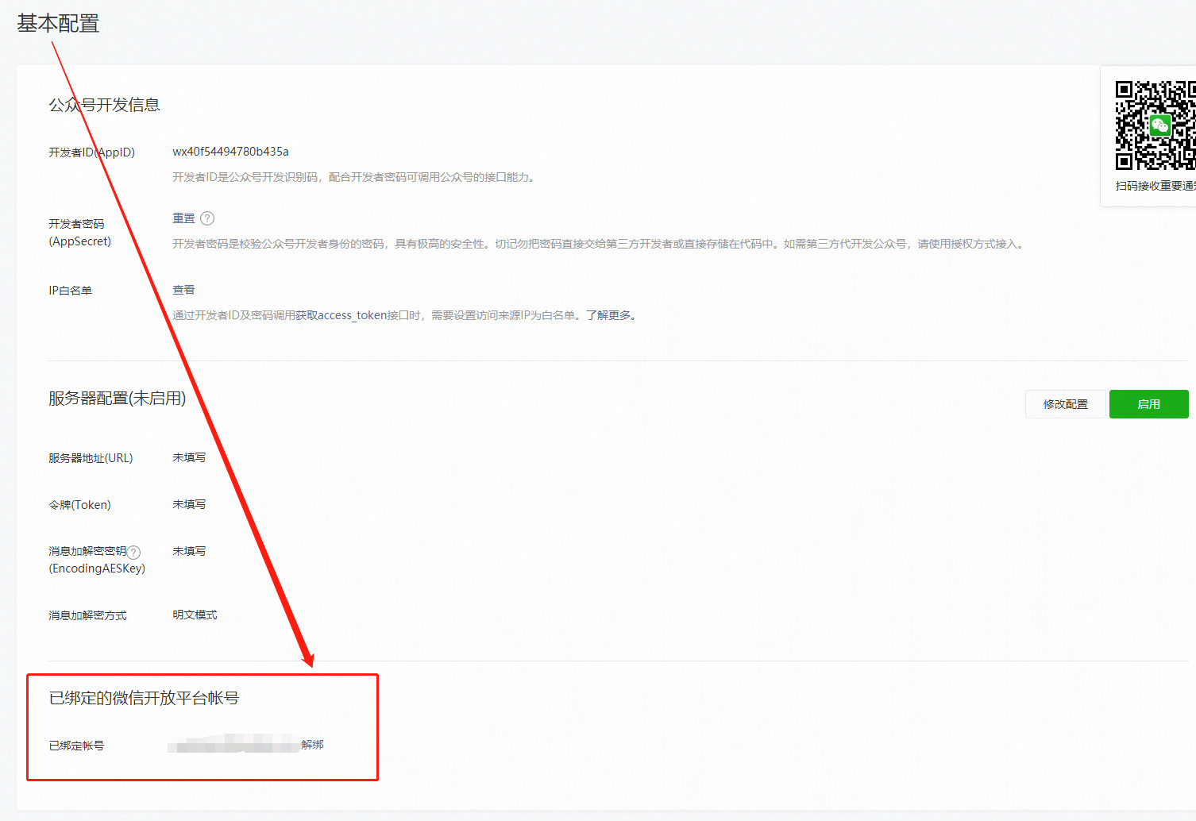This screenshot has height=821, width=1196.
Task: Click the AppID description starting 开发者ID是公众号开发识别码
Action: 355,177
